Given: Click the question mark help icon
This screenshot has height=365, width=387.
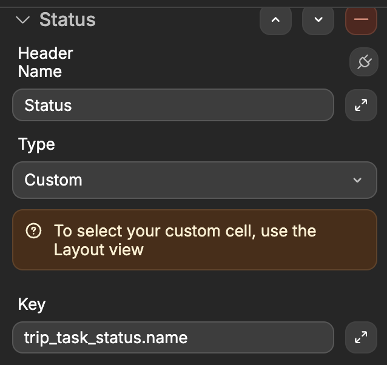Looking at the screenshot, I should click(x=34, y=231).
